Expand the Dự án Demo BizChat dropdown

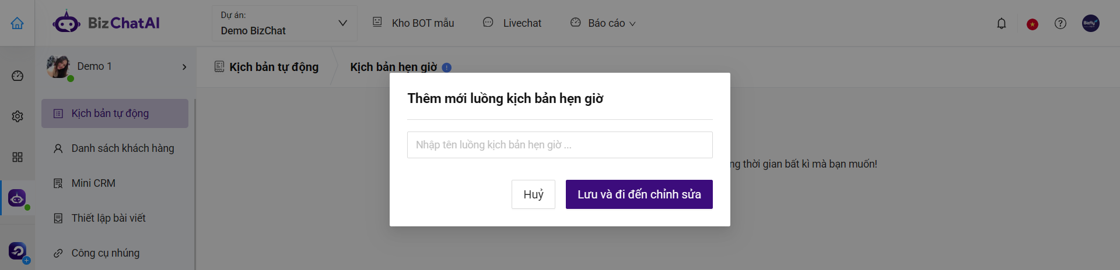pos(285,23)
